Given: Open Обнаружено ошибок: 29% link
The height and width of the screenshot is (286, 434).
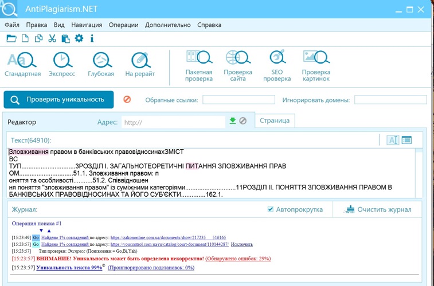Looking at the screenshot, I should pos(238,259).
